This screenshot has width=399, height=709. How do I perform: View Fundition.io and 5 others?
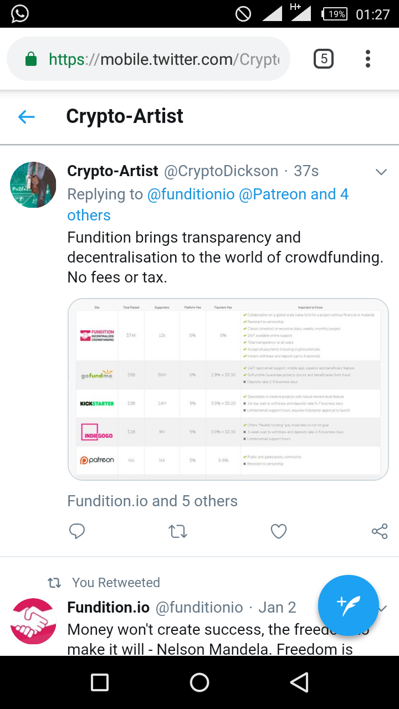pos(152,501)
